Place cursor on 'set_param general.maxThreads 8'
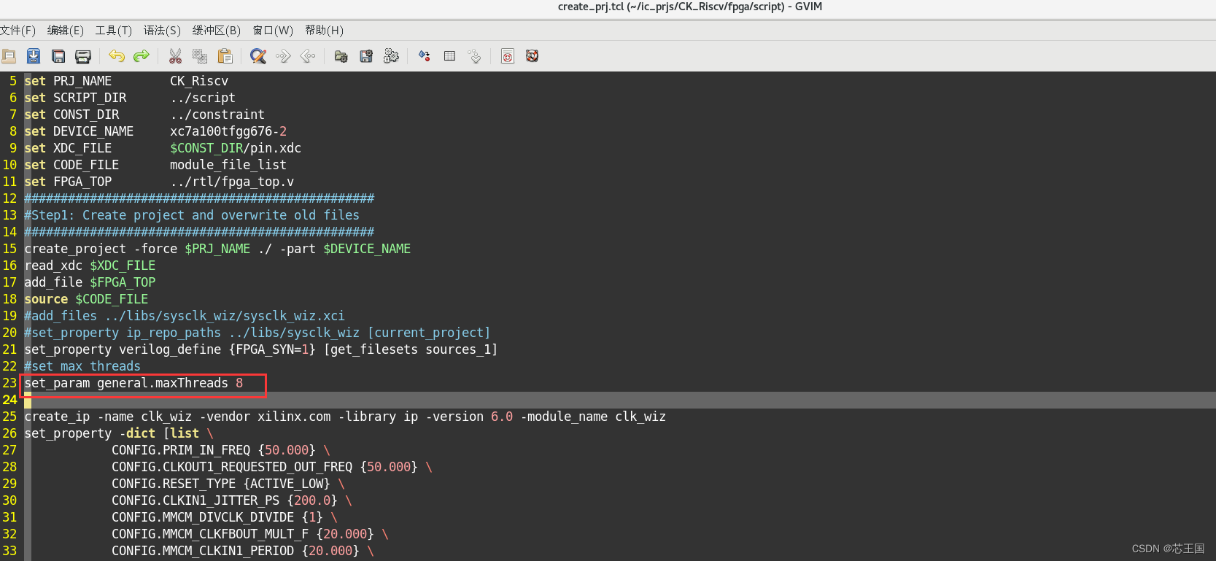The image size is (1216, 561). click(x=133, y=383)
